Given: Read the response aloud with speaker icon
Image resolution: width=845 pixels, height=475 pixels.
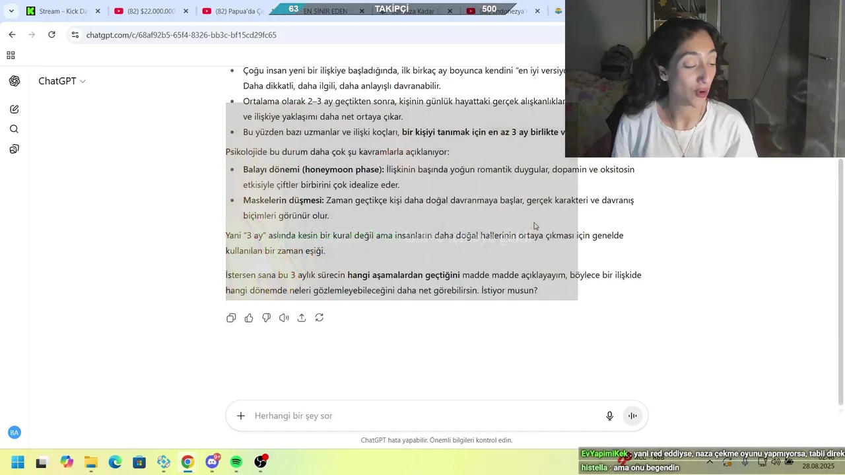Looking at the screenshot, I should [284, 318].
